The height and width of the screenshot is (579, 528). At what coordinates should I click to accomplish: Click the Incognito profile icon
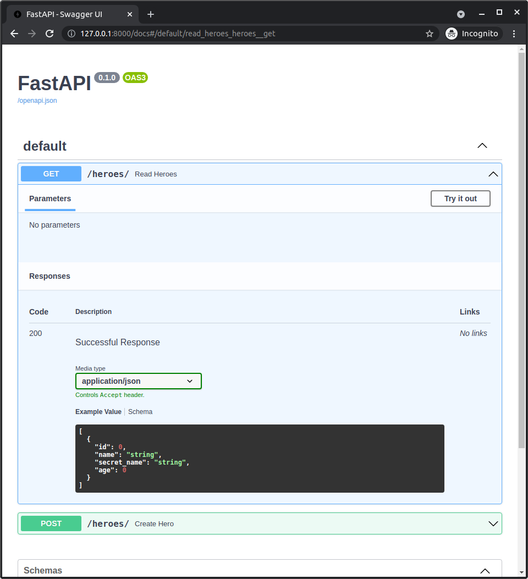(451, 34)
